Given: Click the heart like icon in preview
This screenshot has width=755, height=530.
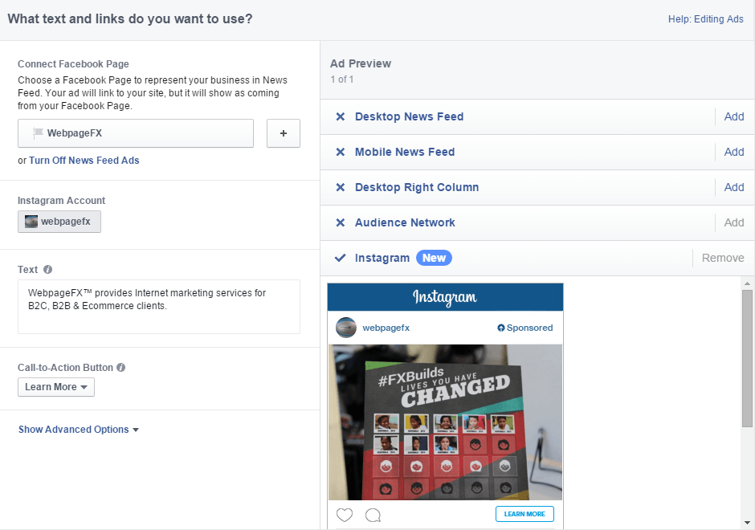Looking at the screenshot, I should [345, 515].
